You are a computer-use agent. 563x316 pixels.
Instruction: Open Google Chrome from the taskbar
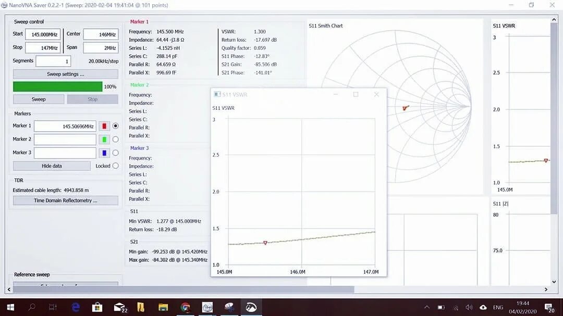pyautogui.click(x=186, y=307)
